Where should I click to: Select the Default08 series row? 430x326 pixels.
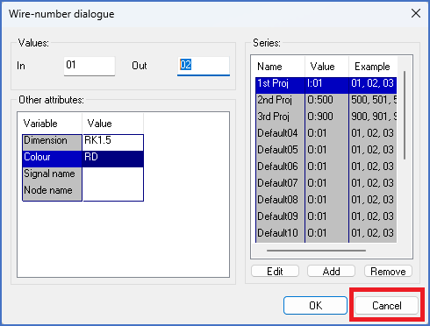(326, 202)
